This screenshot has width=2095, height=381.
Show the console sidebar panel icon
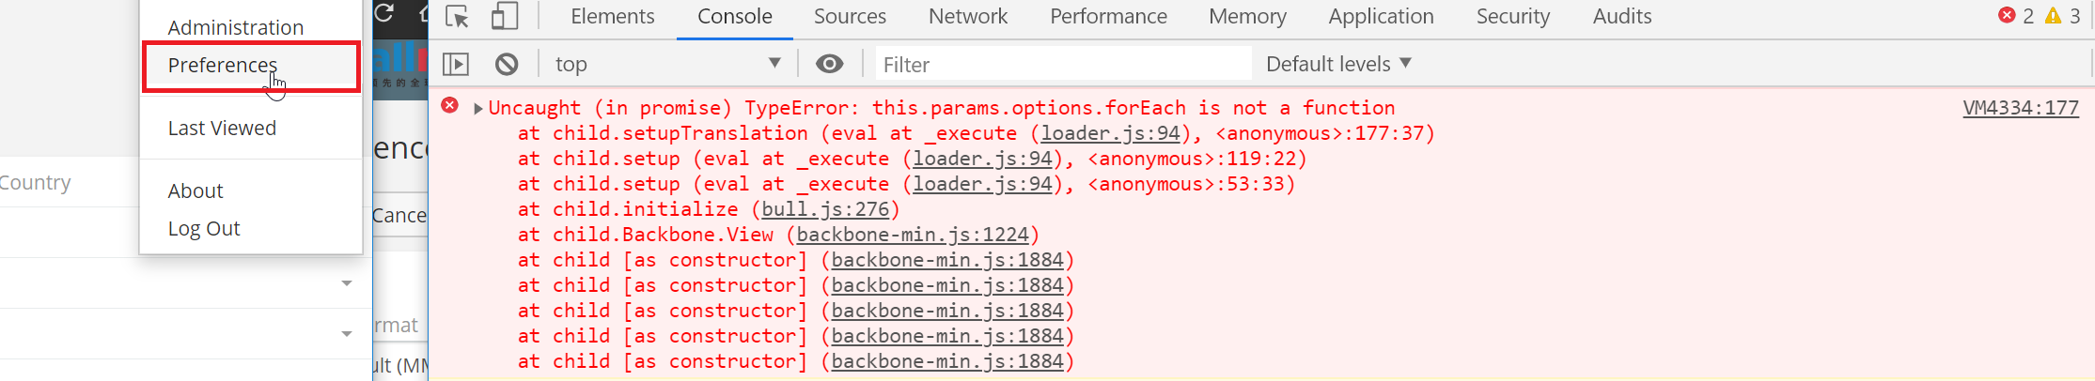[x=456, y=64]
